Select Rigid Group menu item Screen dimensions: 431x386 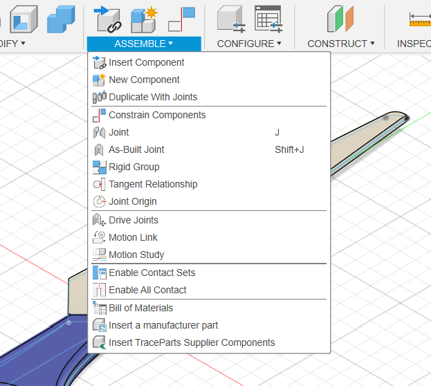tap(134, 167)
